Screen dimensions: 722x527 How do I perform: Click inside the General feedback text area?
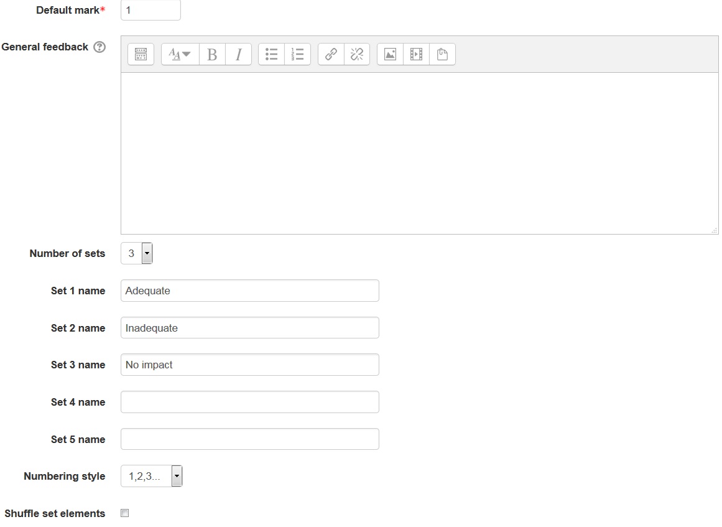(419, 153)
